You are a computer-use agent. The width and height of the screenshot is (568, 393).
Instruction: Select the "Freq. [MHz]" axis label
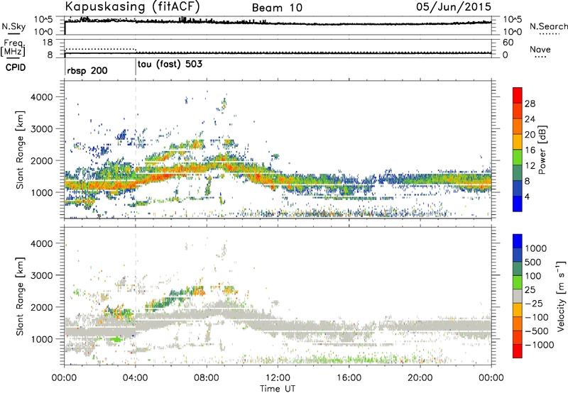click(13, 48)
